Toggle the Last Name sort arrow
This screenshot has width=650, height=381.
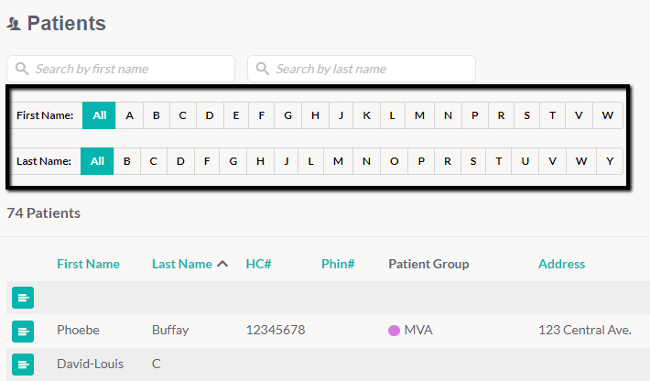click(x=222, y=264)
